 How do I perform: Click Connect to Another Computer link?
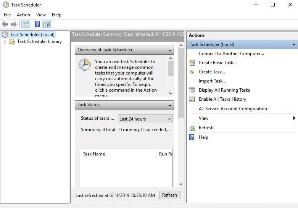[x=231, y=54]
